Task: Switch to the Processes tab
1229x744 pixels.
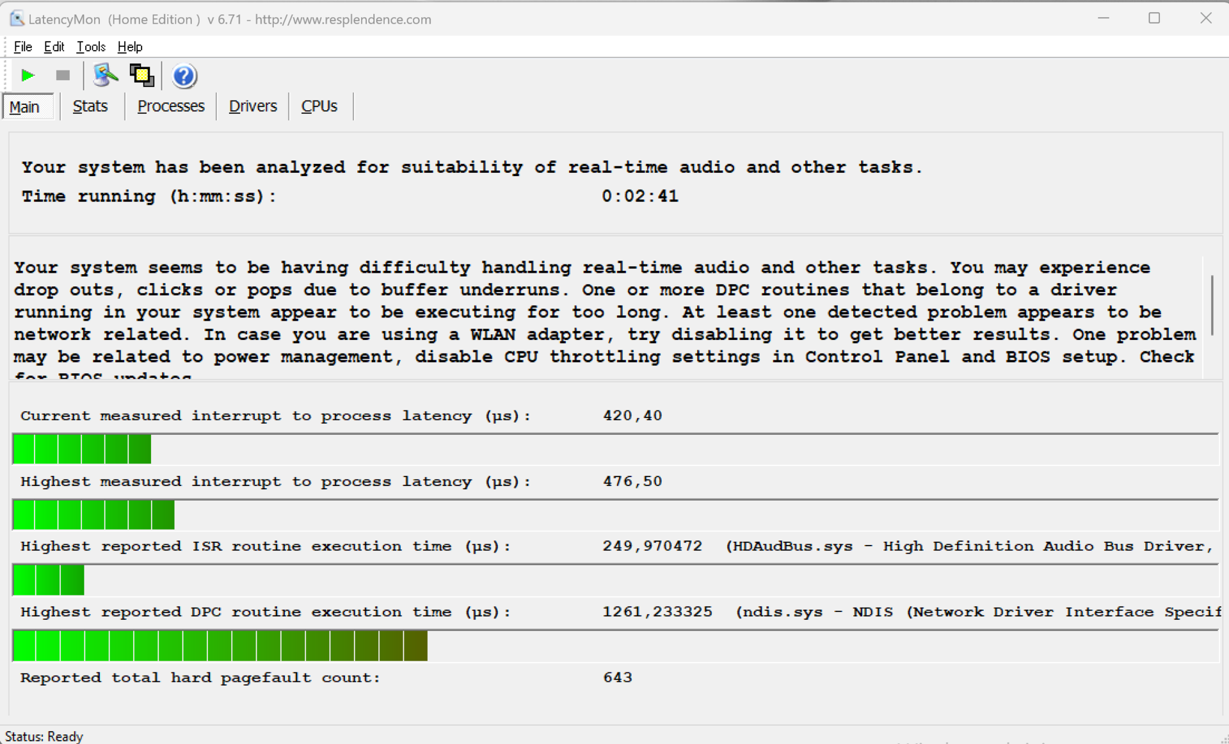Action: (x=171, y=106)
